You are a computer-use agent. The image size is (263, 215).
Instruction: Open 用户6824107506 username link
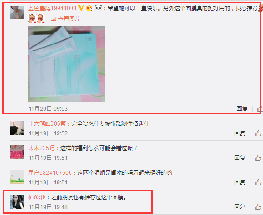point(50,173)
